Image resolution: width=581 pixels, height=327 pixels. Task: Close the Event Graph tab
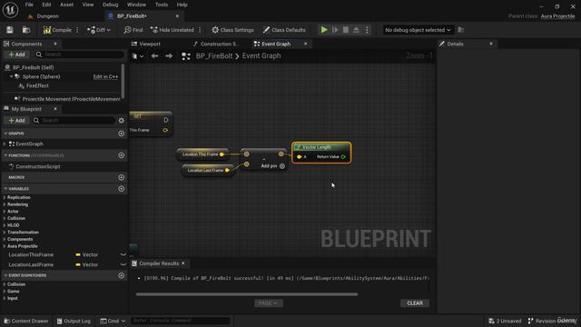tap(306, 44)
